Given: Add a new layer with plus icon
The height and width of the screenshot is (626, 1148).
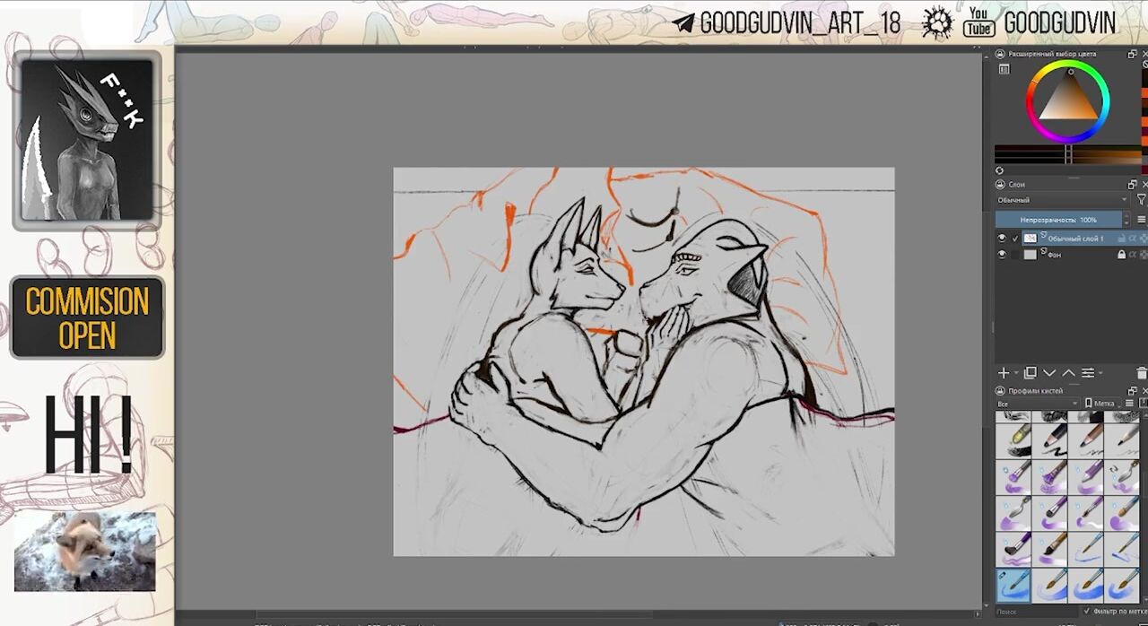Looking at the screenshot, I should (x=1004, y=373).
